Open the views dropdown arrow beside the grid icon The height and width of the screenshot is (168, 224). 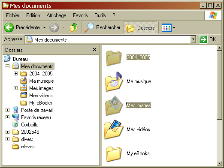click(x=174, y=27)
